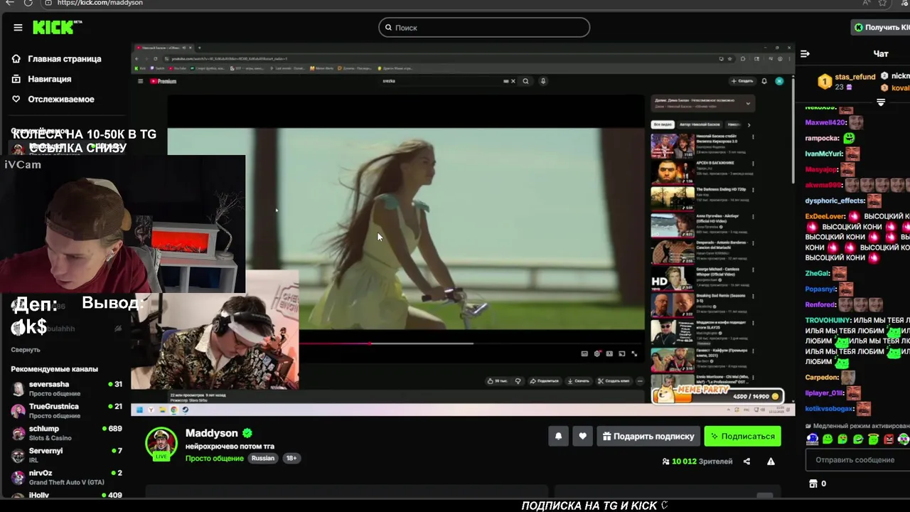
Task: Click the KICK beta logo
Action: click(58, 27)
